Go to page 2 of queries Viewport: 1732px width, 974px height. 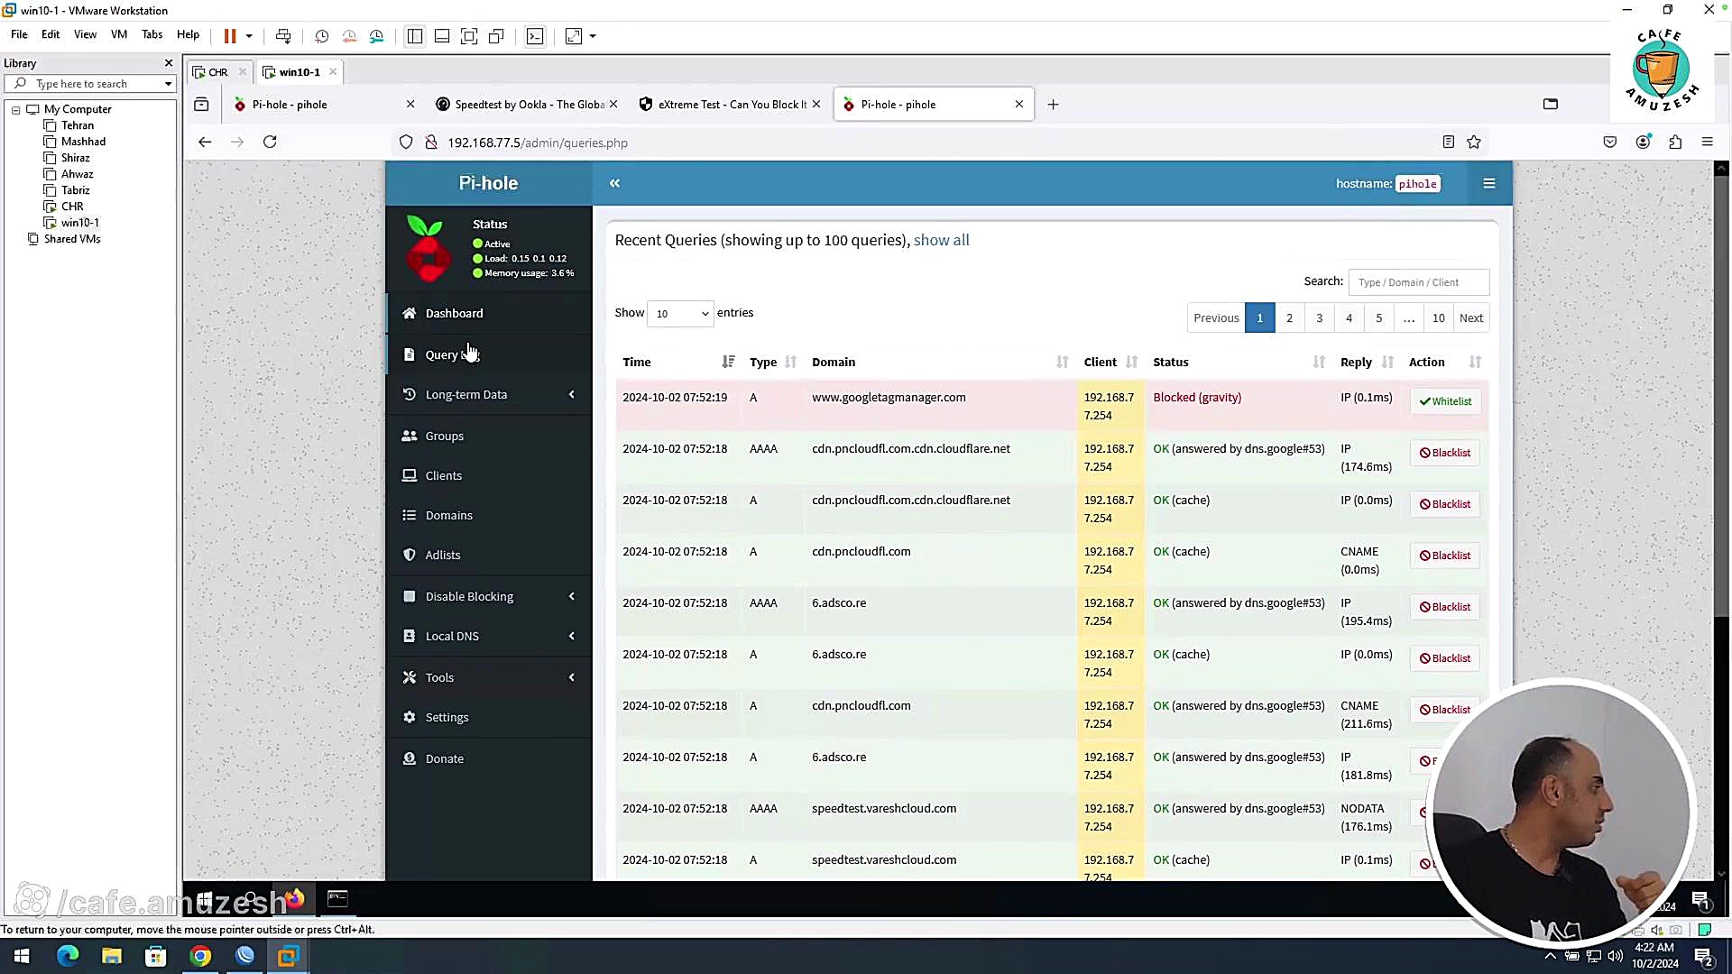click(1289, 317)
